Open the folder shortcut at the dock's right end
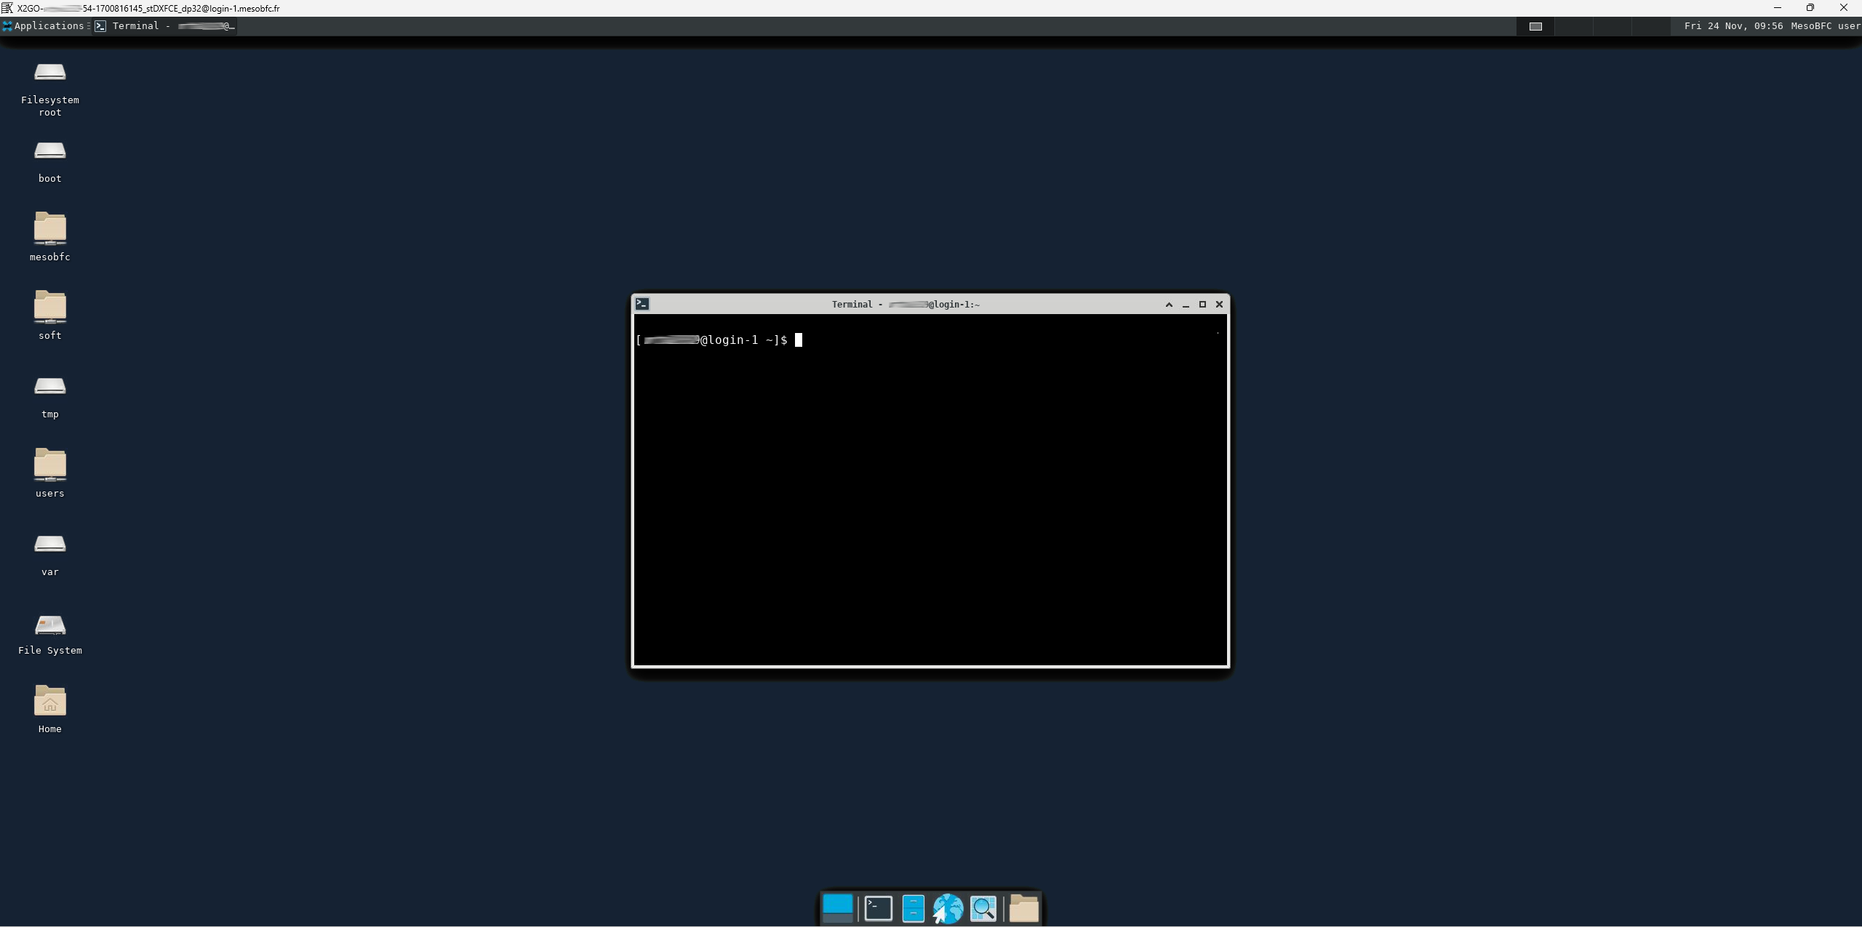This screenshot has width=1862, height=927. click(1024, 908)
